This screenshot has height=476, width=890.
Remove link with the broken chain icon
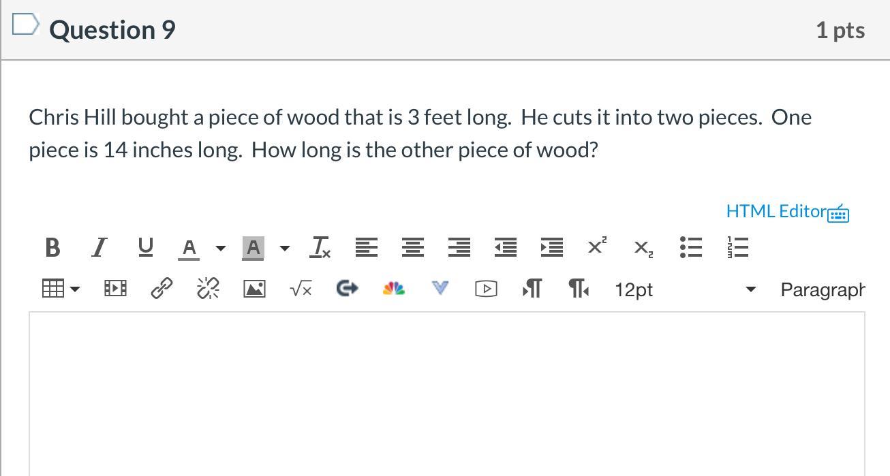coord(208,289)
